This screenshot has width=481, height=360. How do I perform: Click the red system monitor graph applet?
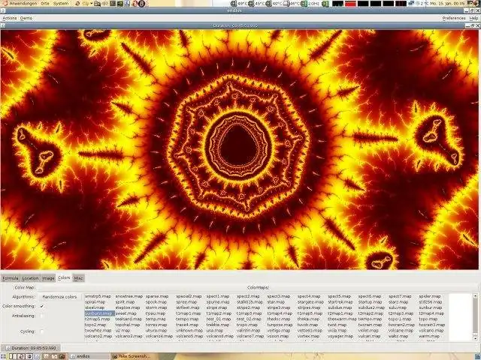(x=350, y=3)
